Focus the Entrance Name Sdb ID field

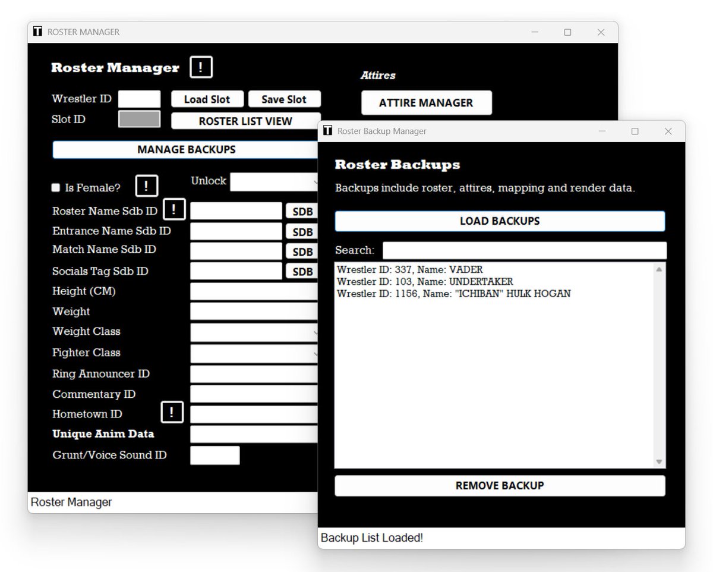coord(236,231)
